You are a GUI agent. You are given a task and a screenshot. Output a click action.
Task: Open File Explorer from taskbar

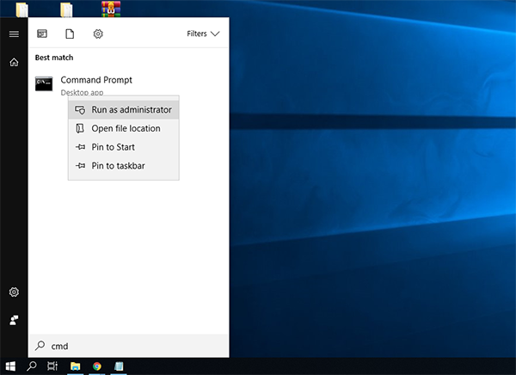tap(76, 366)
